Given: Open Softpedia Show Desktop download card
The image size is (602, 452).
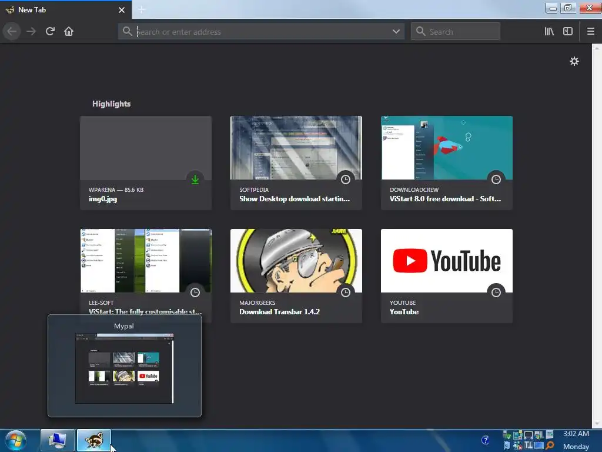Looking at the screenshot, I should pos(296,163).
